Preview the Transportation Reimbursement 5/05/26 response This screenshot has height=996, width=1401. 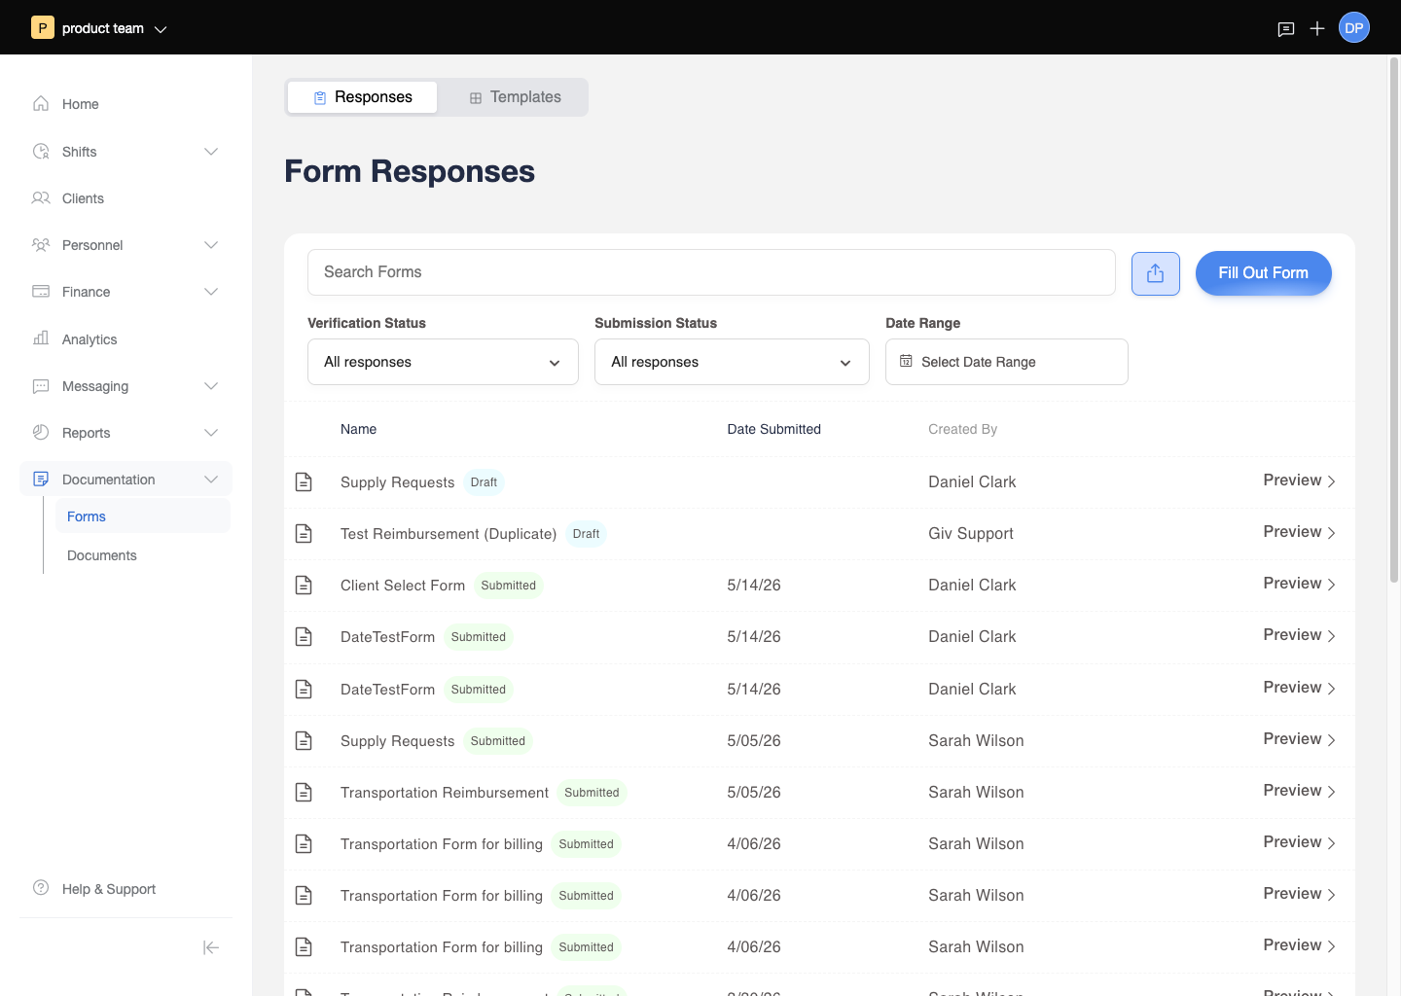coord(1299,791)
